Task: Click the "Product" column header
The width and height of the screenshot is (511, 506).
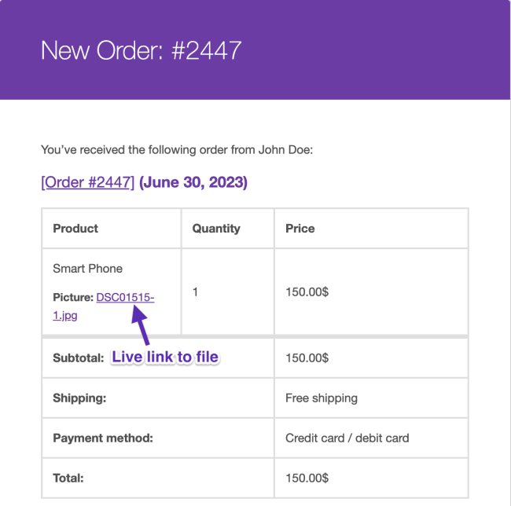Action: point(75,229)
